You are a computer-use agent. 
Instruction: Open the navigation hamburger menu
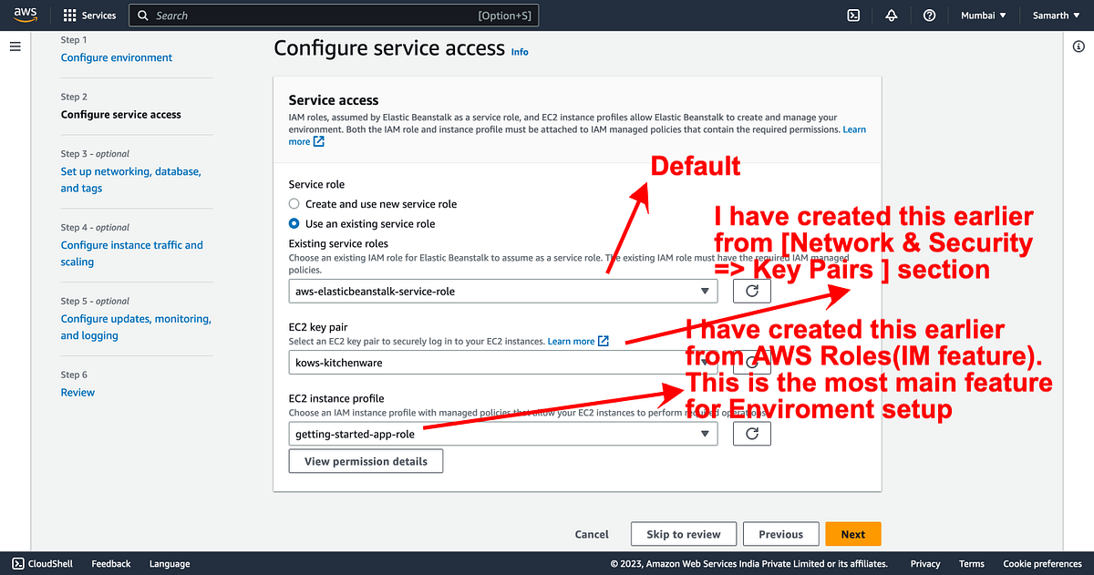pos(15,46)
